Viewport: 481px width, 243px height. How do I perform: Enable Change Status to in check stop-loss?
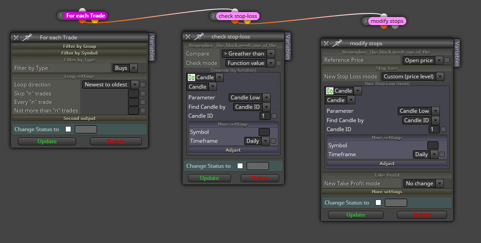240,166
